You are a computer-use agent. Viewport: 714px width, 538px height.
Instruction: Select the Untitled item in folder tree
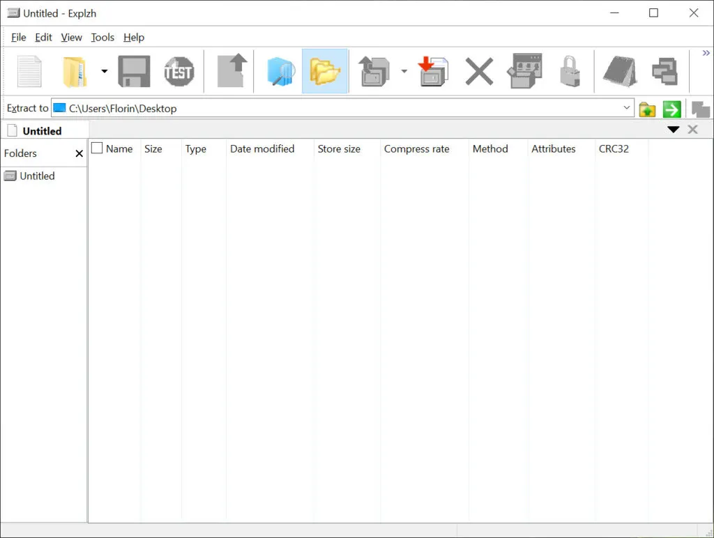pyautogui.click(x=37, y=176)
